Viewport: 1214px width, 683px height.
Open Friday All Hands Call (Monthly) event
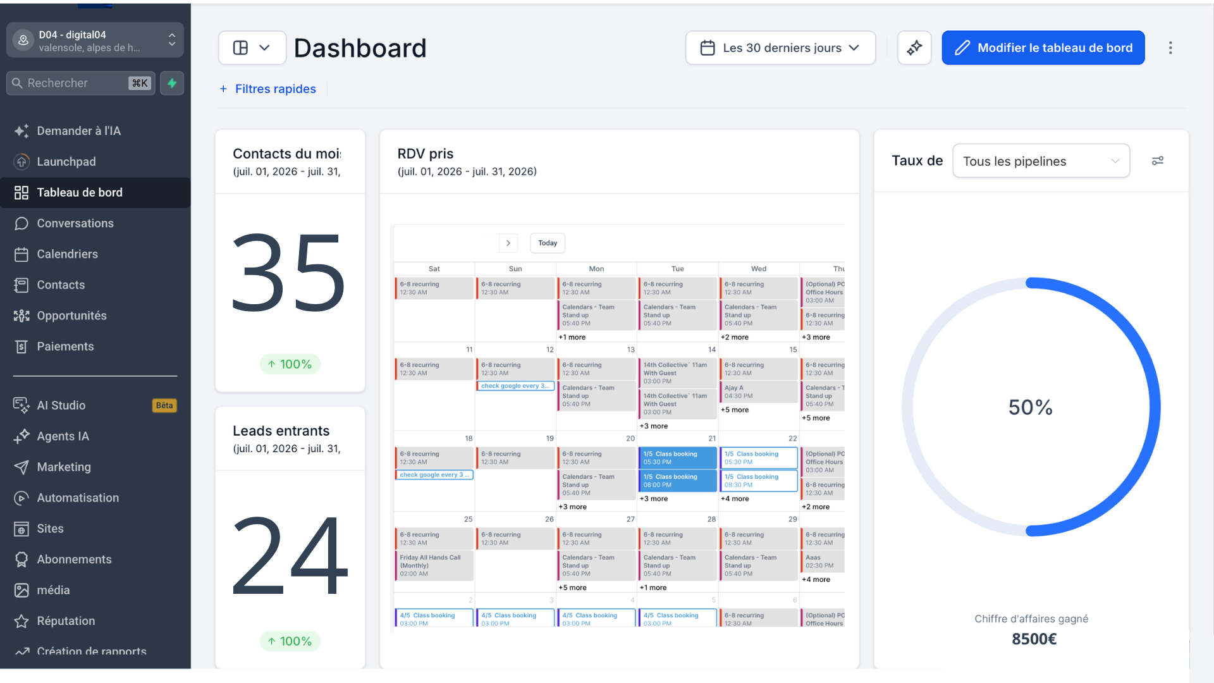pyautogui.click(x=434, y=565)
